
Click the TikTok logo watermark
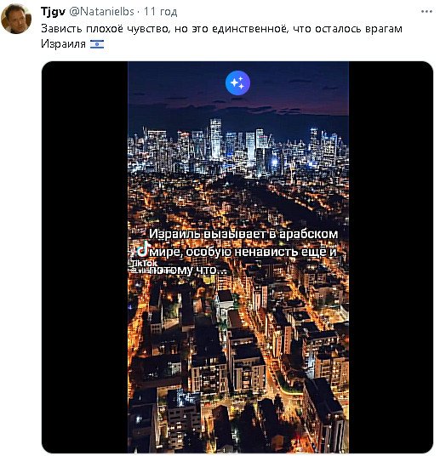(x=144, y=249)
